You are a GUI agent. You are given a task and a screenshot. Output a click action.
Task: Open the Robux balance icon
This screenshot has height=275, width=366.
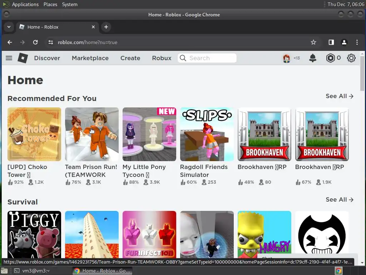(x=330, y=58)
